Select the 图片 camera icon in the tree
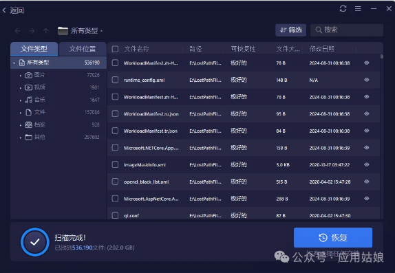 (28, 75)
